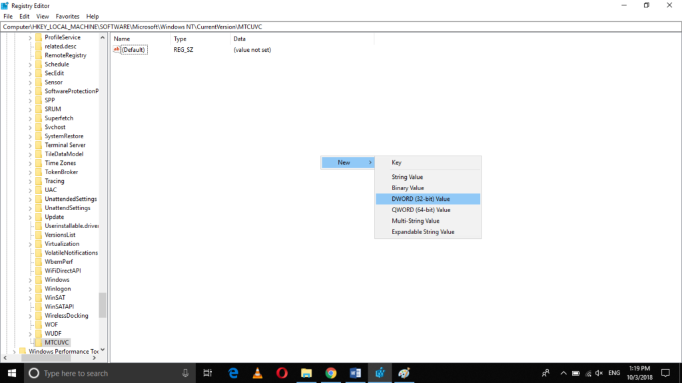Expand the Winlogon tree node
Image resolution: width=682 pixels, height=383 pixels.
tap(31, 289)
